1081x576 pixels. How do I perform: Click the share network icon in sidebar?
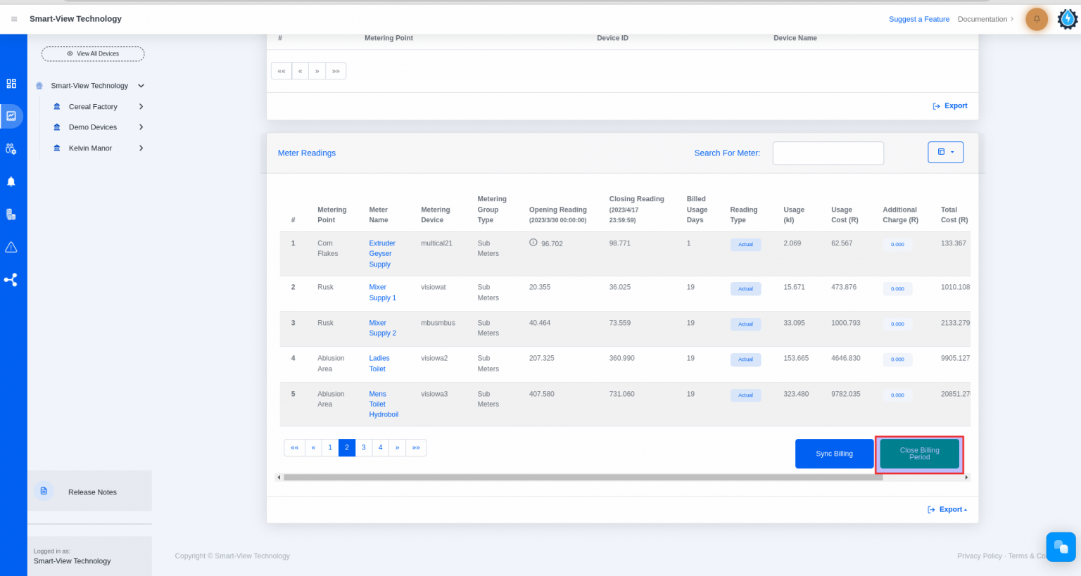(11, 279)
